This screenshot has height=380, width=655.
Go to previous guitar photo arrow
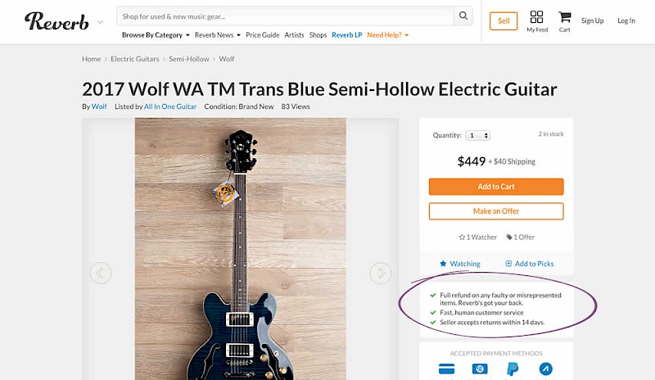[x=101, y=273]
